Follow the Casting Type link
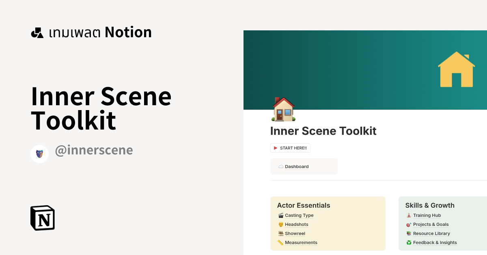The height and width of the screenshot is (255, 487). tap(299, 215)
